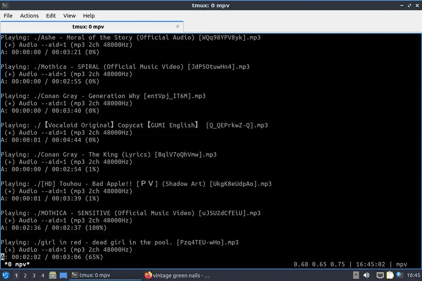Open the File menu
422x281 pixels.
tap(8, 16)
